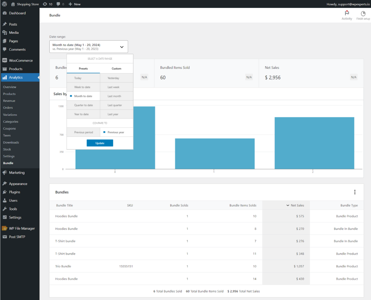Collapse the date range dropdown chevron

(x=122, y=47)
